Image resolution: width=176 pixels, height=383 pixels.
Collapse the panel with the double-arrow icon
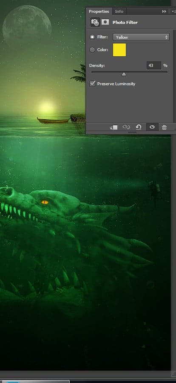164,11
